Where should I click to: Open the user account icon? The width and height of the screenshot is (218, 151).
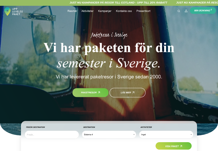tap(186, 11)
